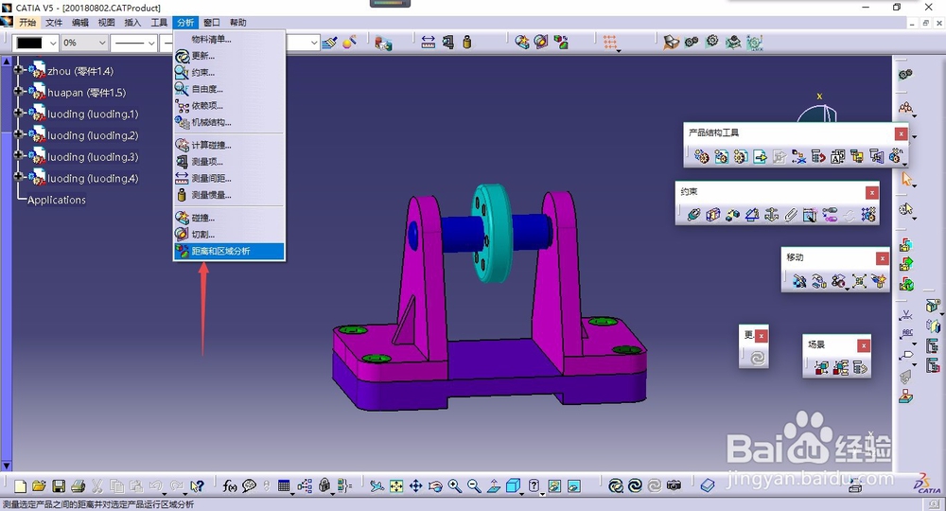Select 自由度 menu entry
This screenshot has width=946, height=511.
[229, 89]
